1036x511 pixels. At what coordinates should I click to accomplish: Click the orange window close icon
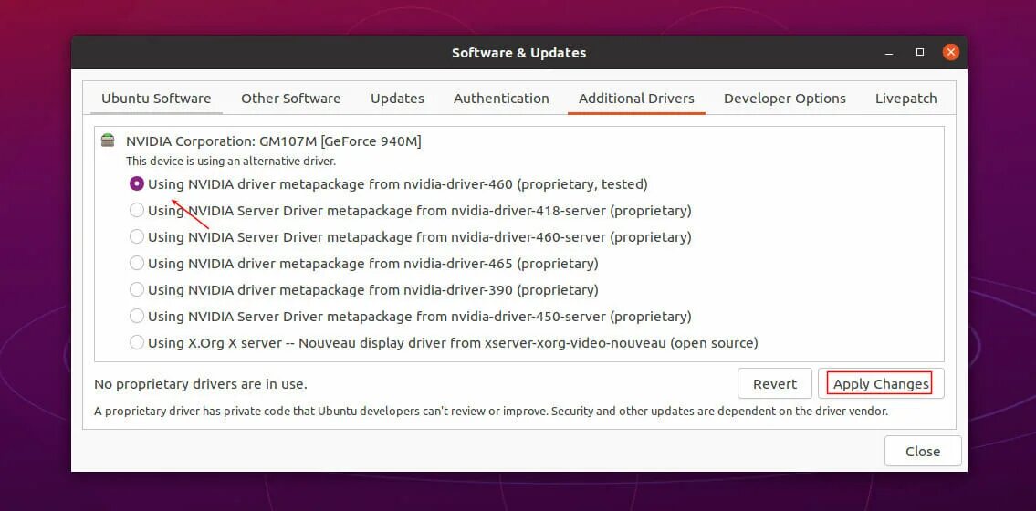point(951,53)
